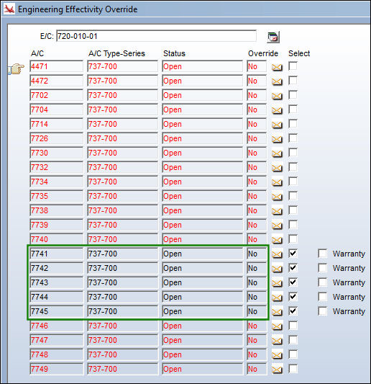Image resolution: width=371 pixels, height=384 pixels.
Task: Uncheck the Select box for A/C 7743
Action: point(293,282)
